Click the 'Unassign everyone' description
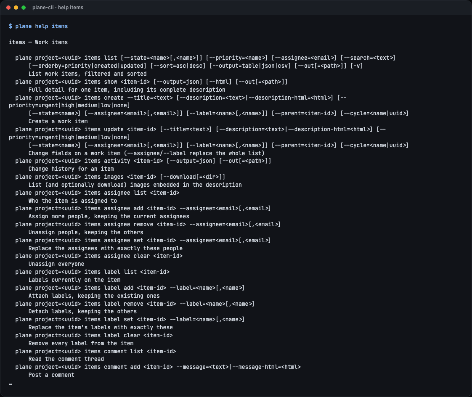Viewport: 472px width, 397px height. (56, 264)
